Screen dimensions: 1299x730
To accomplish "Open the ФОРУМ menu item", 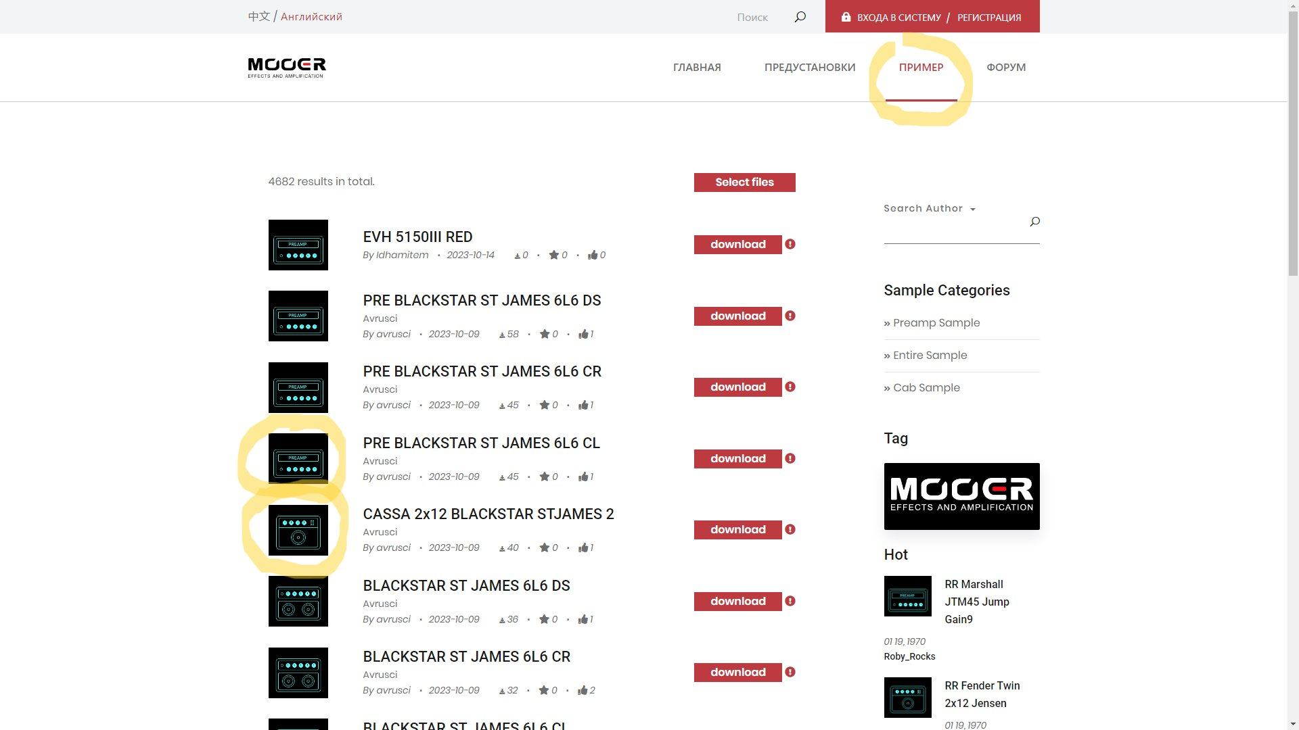I will pyautogui.click(x=1006, y=67).
